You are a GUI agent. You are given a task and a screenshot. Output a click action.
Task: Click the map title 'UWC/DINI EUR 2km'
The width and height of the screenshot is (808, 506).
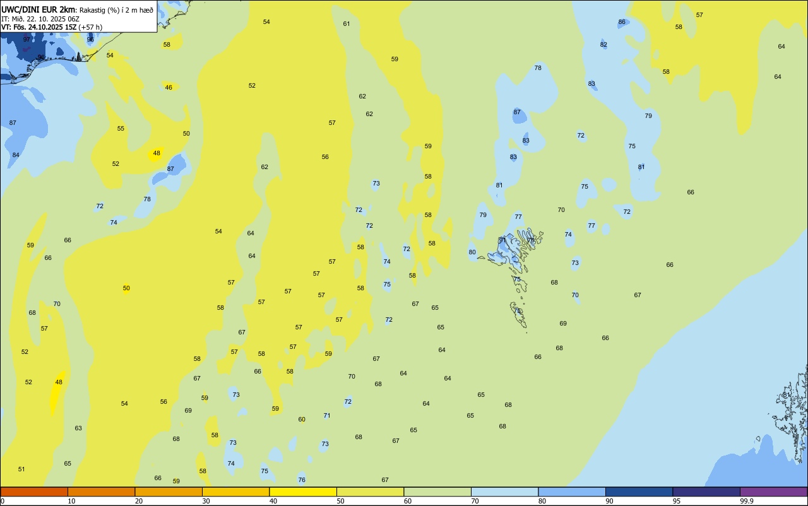38,9
